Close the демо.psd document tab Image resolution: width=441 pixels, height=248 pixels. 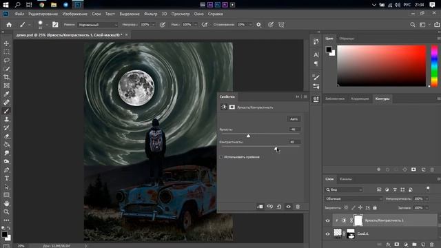tap(127, 34)
